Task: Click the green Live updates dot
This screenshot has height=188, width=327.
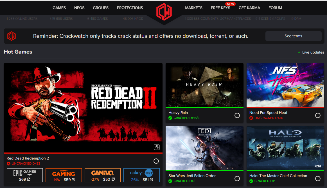Action: coord(299,52)
